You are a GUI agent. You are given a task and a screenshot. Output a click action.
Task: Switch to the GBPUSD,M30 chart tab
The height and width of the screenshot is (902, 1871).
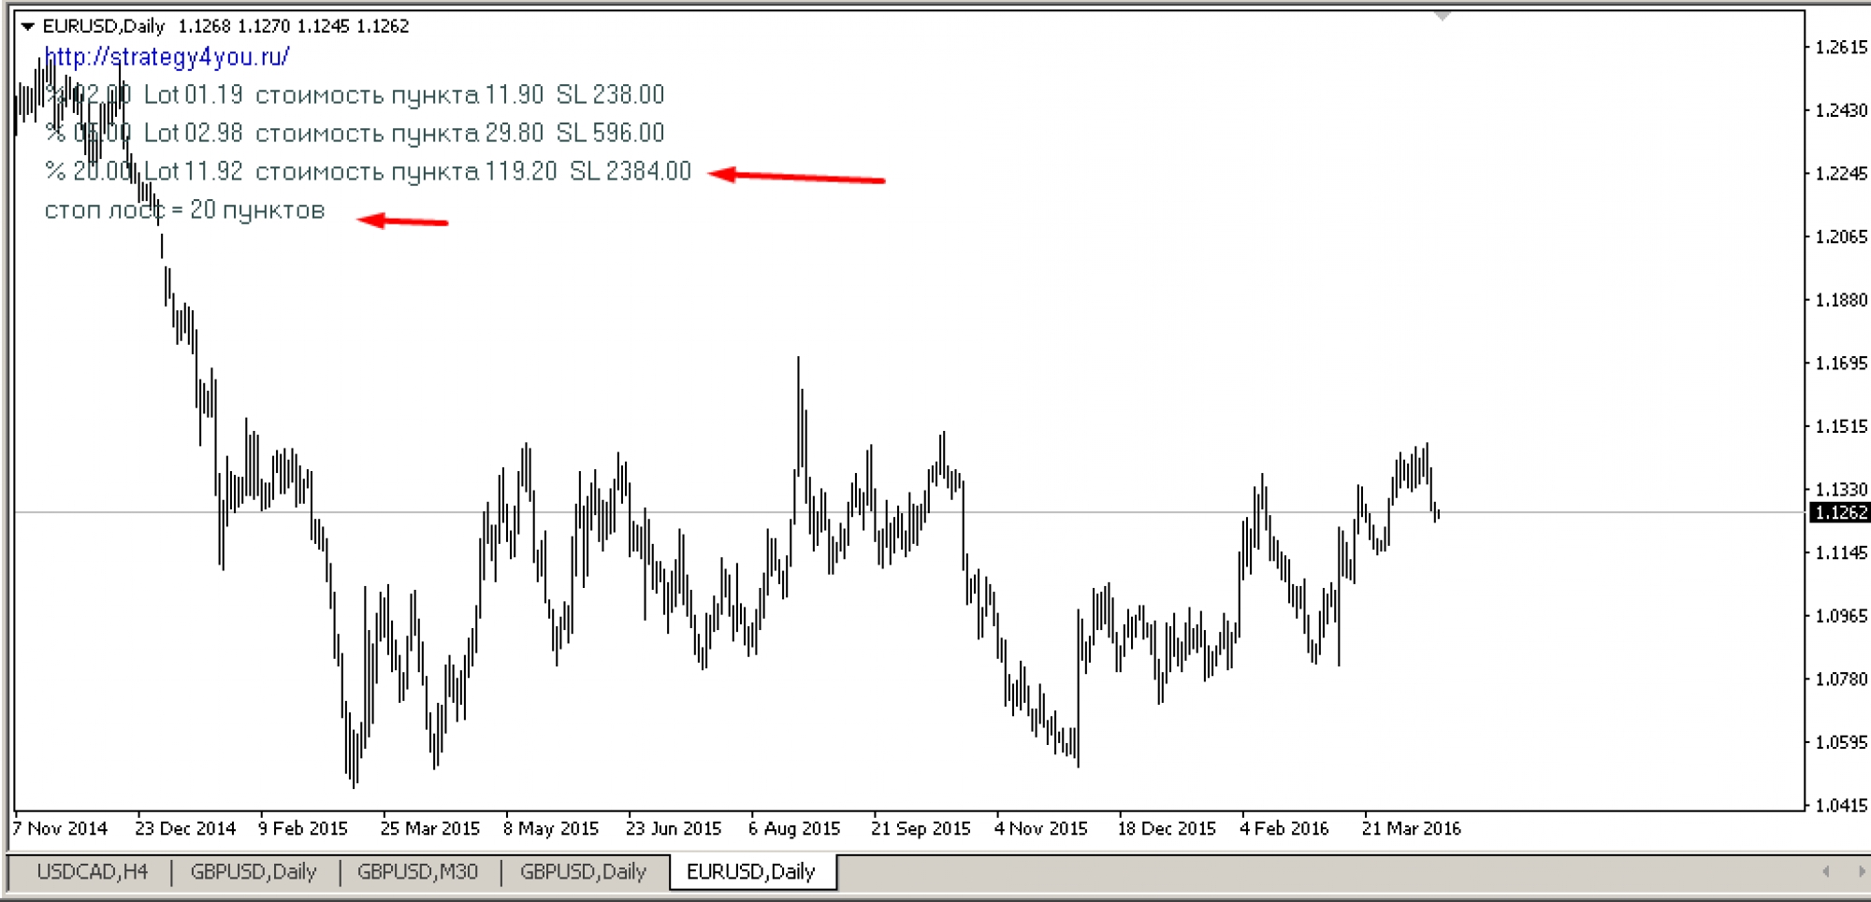coord(417,872)
